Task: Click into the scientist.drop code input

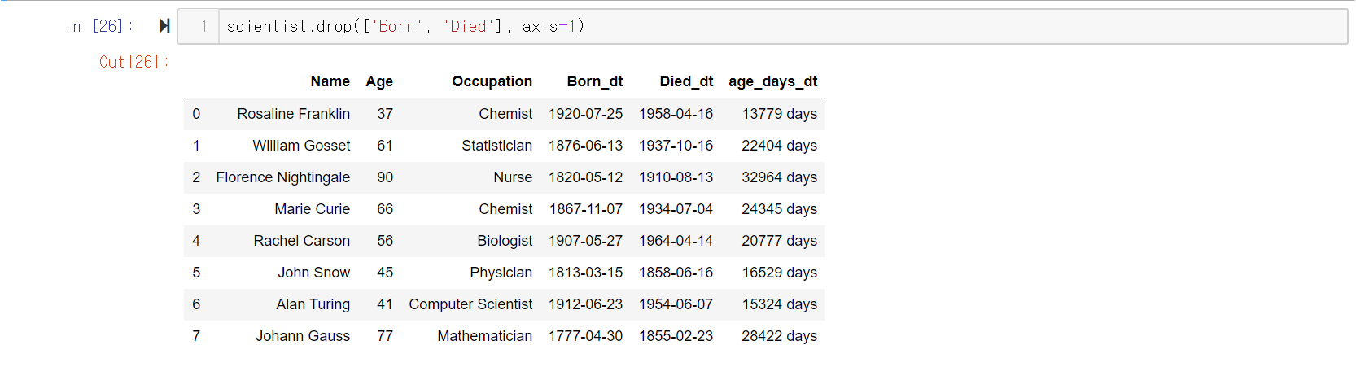Action: 783,26
